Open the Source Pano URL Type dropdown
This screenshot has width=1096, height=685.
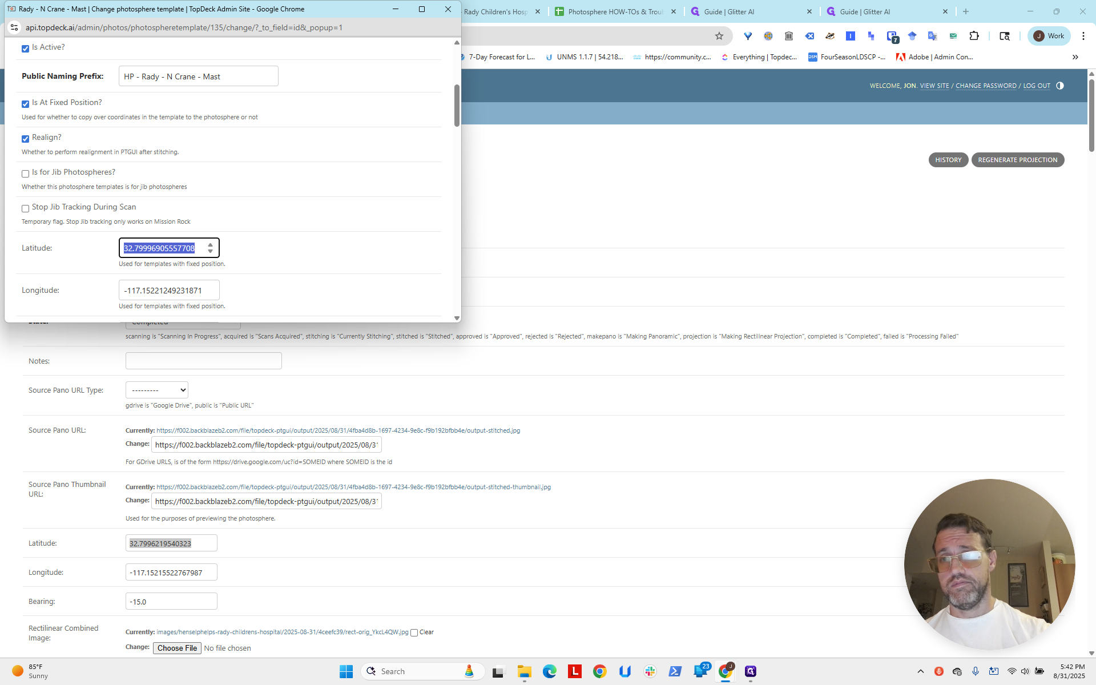[157, 390]
